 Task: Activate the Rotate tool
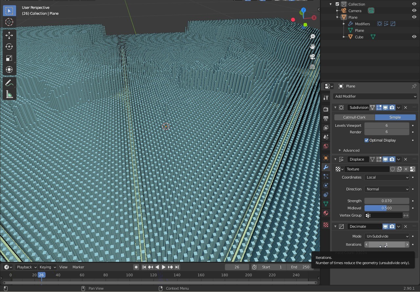click(x=9, y=47)
